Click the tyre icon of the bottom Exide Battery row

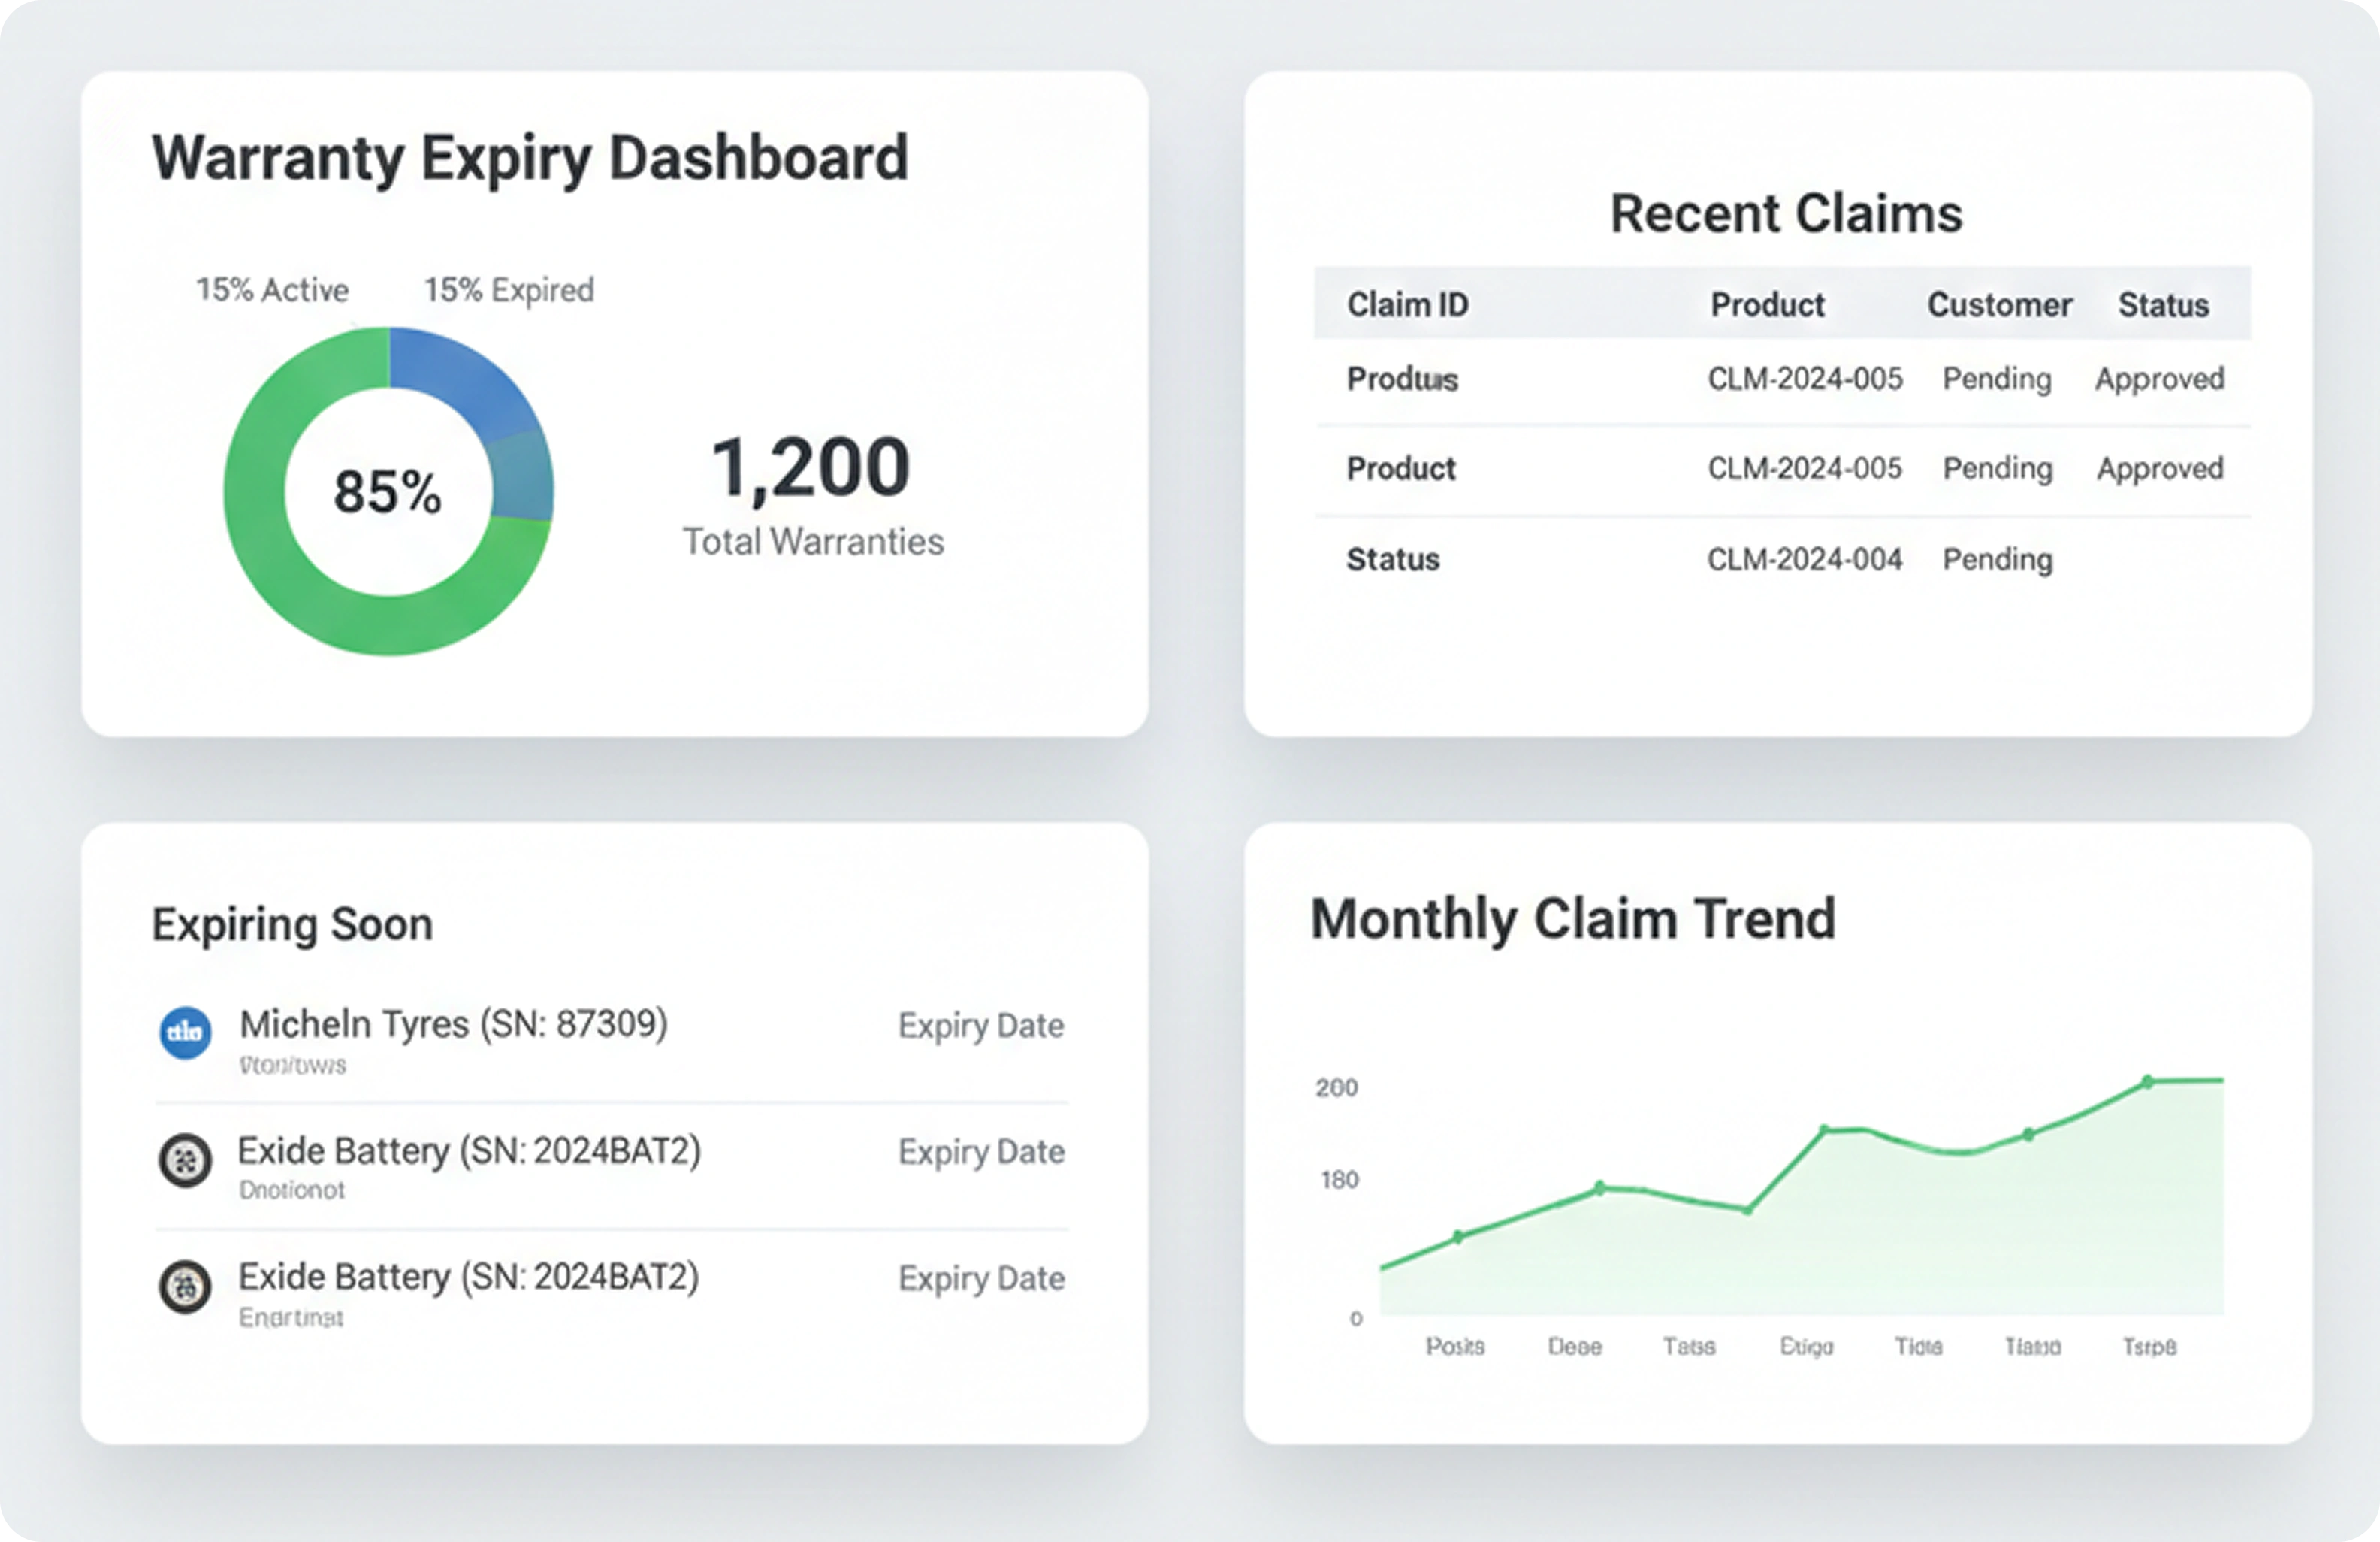186,1286
